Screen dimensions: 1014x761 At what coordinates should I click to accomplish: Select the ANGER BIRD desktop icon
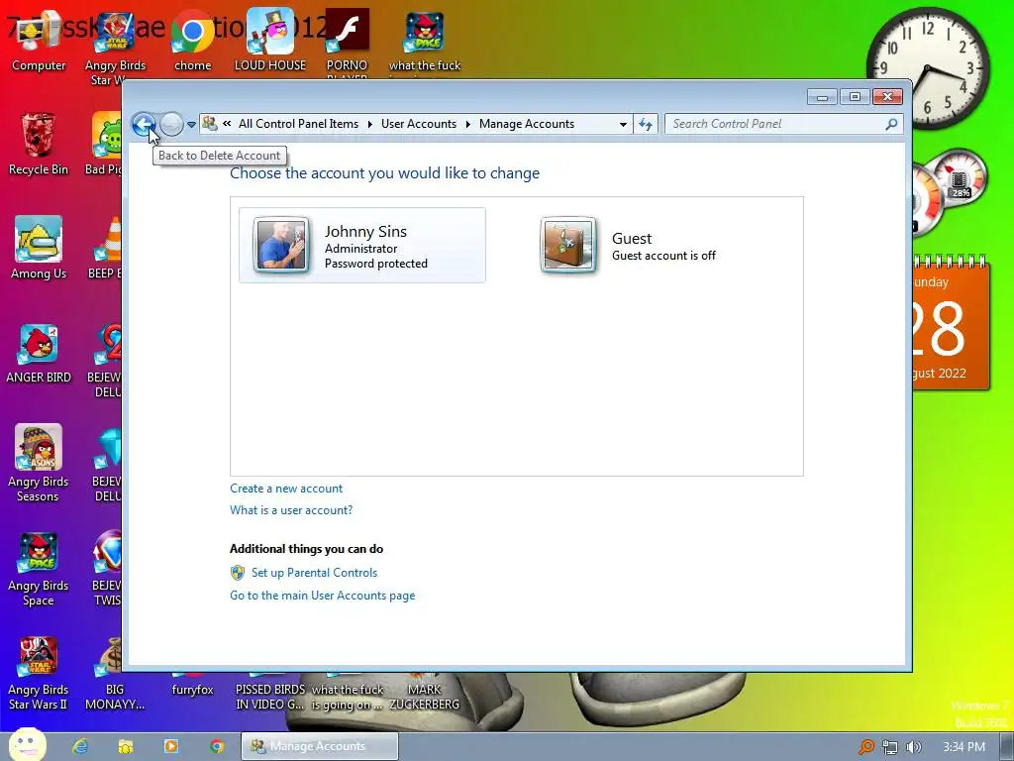click(39, 353)
